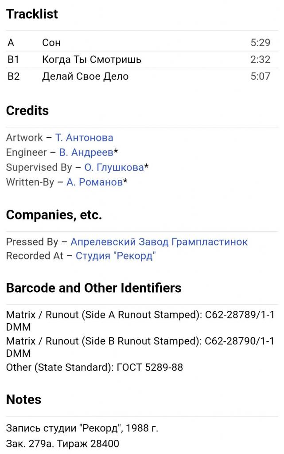Click the 2:32 track duration
Screen dimensions: 284x454
[260, 59]
